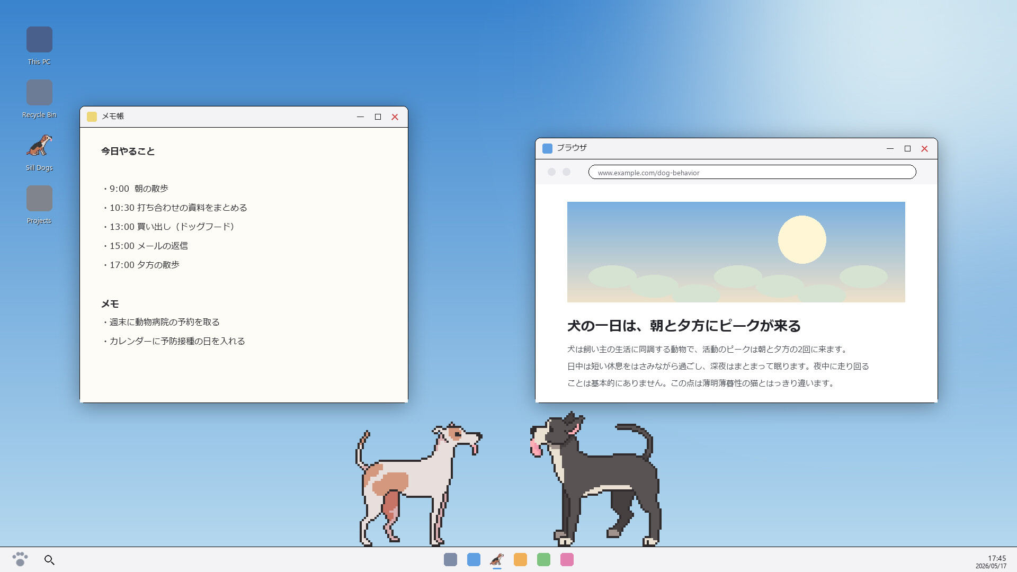1017x572 pixels.
Task: Click the line 9:00 朝の散歩
Action: tap(135, 189)
